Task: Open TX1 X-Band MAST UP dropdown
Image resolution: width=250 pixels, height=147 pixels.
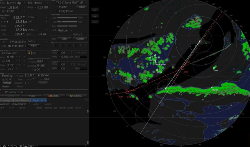Action: pos(71,3)
